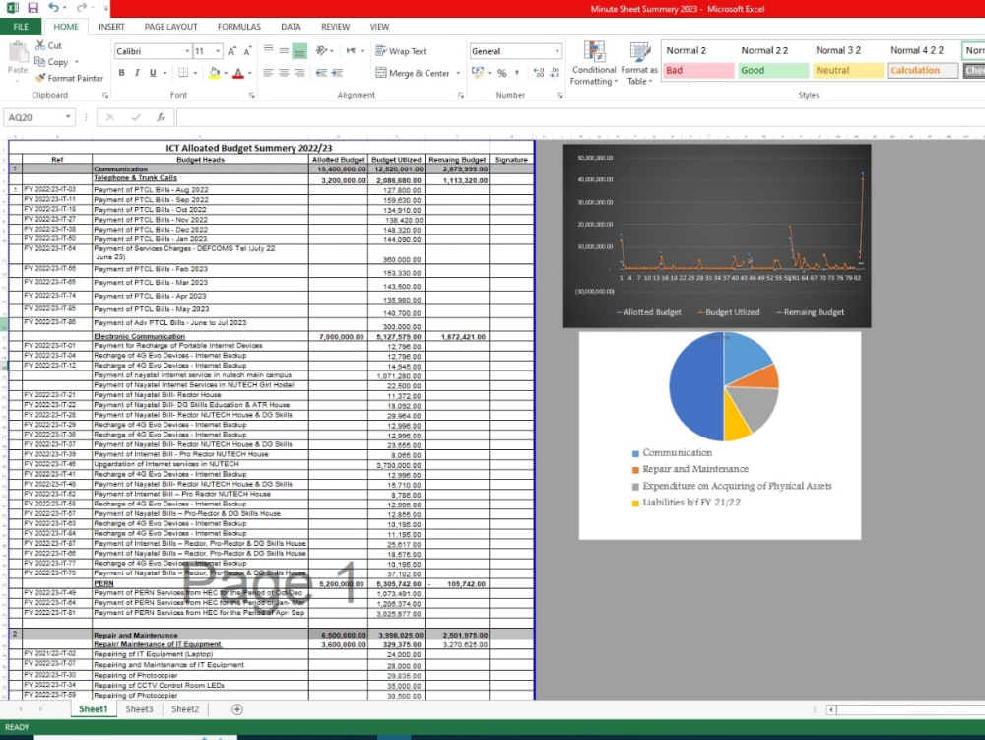Switch to Sheet3 tab
This screenshot has width=985, height=740.
[139, 709]
